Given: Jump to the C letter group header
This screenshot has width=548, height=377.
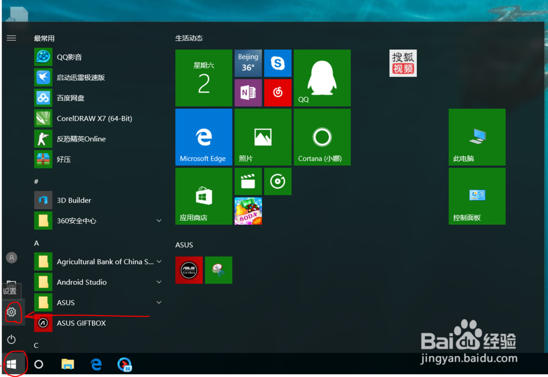Looking at the screenshot, I should [x=36, y=345].
